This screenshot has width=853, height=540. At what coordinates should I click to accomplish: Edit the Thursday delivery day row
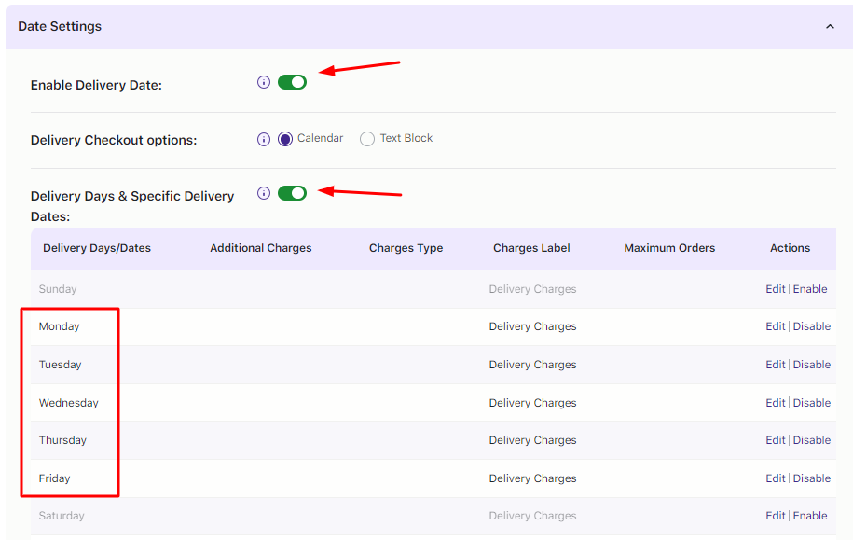pyautogui.click(x=776, y=440)
